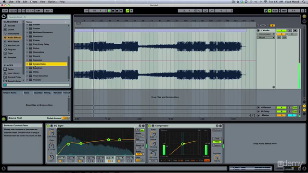Open the Create menu
This screenshot has height=173, width=308.
(x=33, y=1)
